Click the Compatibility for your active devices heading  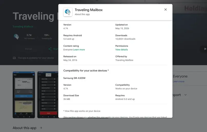(86, 70)
